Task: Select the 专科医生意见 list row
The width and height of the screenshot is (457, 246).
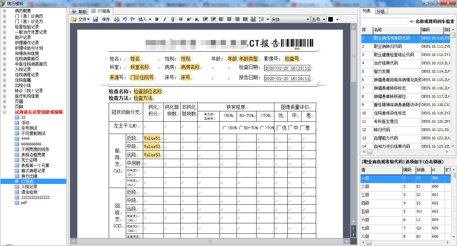Action: 405,121
